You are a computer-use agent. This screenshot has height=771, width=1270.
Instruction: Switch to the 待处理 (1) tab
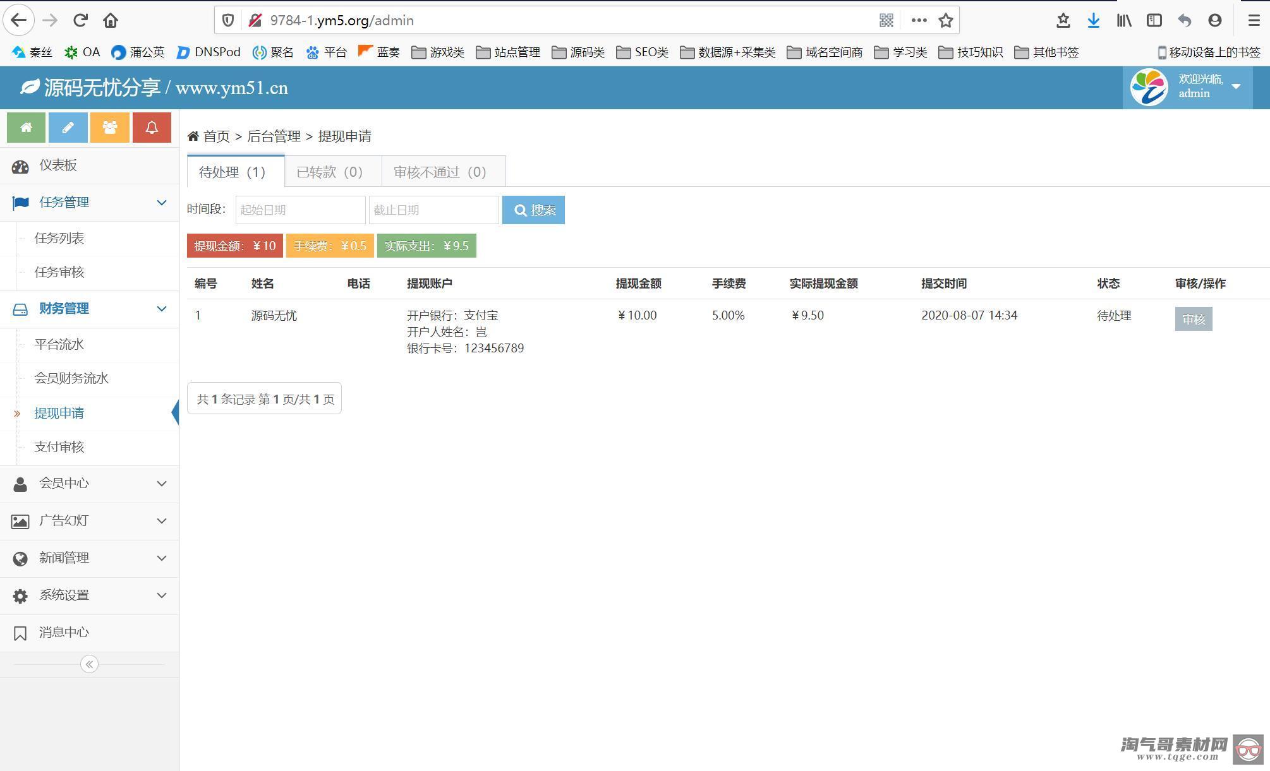[236, 172]
